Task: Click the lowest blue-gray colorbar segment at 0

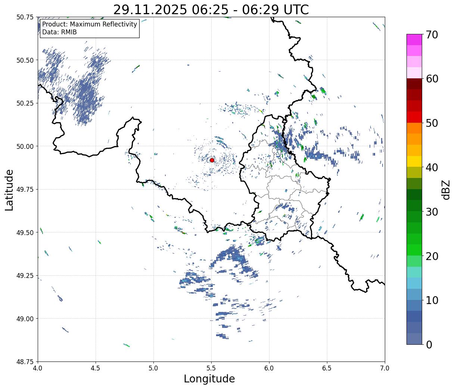Action: (414, 338)
